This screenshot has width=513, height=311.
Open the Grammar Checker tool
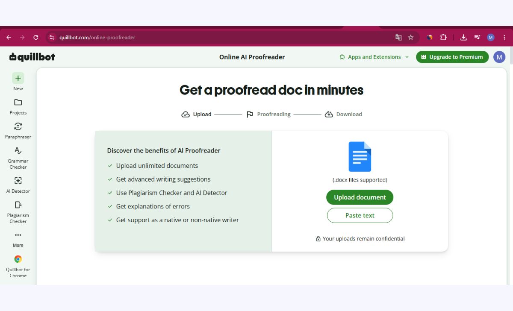(18, 158)
